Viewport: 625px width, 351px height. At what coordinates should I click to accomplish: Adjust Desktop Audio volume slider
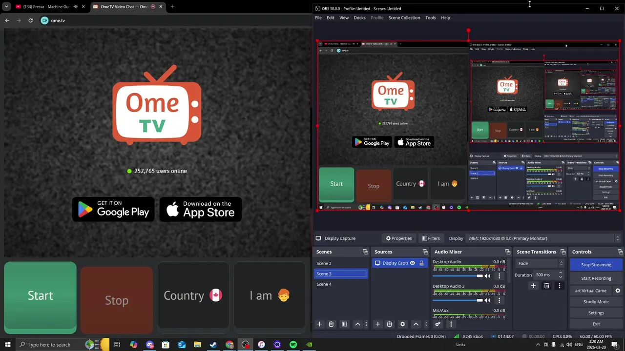[458, 276]
